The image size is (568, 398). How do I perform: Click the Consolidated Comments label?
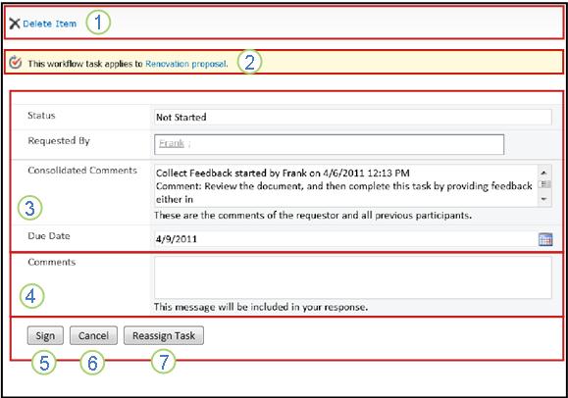(82, 171)
